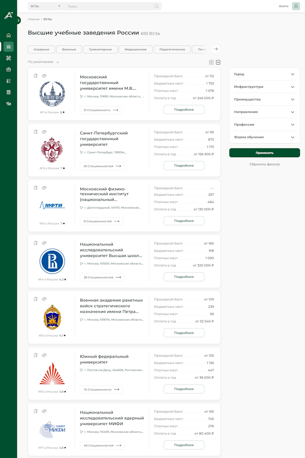Open the checklist sidebar icon
This screenshot has height=458, width=305.
coord(8,81)
